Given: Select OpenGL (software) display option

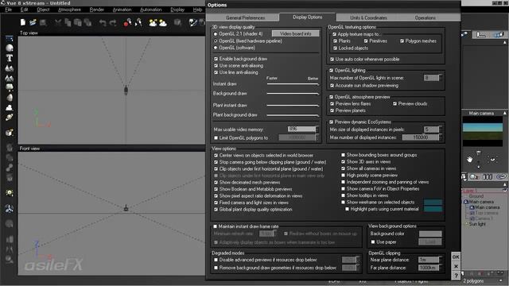Looking at the screenshot, I should pos(216,48).
